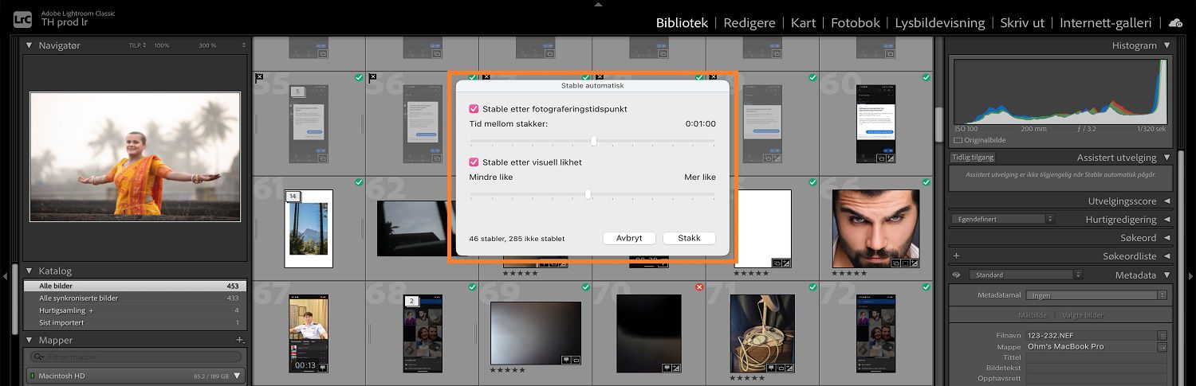The height and width of the screenshot is (386, 1196).
Task: Open the Fotobok module
Action: coord(855,23)
